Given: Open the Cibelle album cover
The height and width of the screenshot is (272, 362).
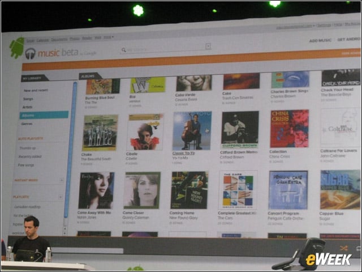Looking at the screenshot, I should pyautogui.click(x=145, y=132).
